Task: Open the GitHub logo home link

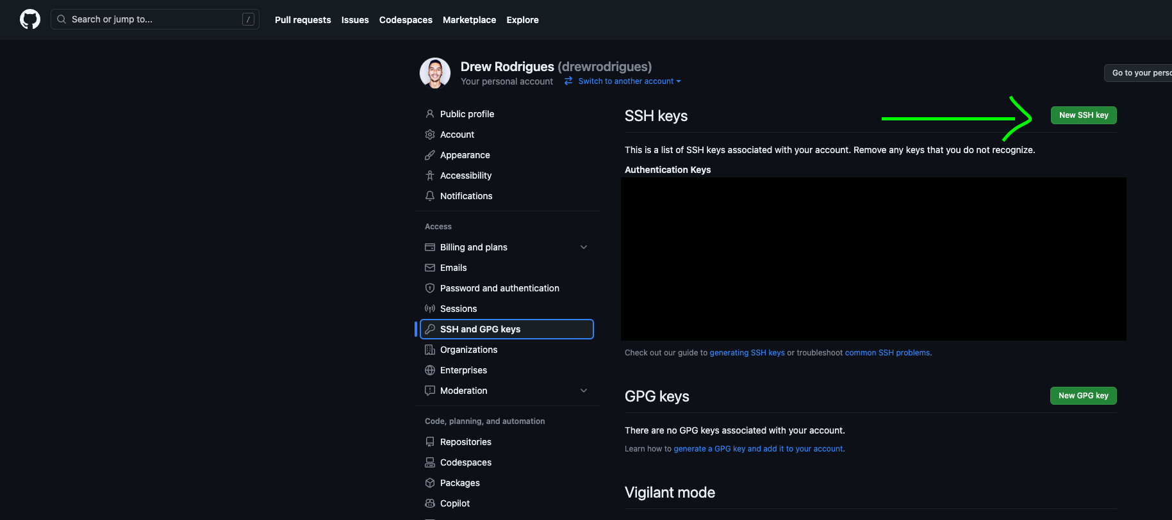Action: coord(30,19)
